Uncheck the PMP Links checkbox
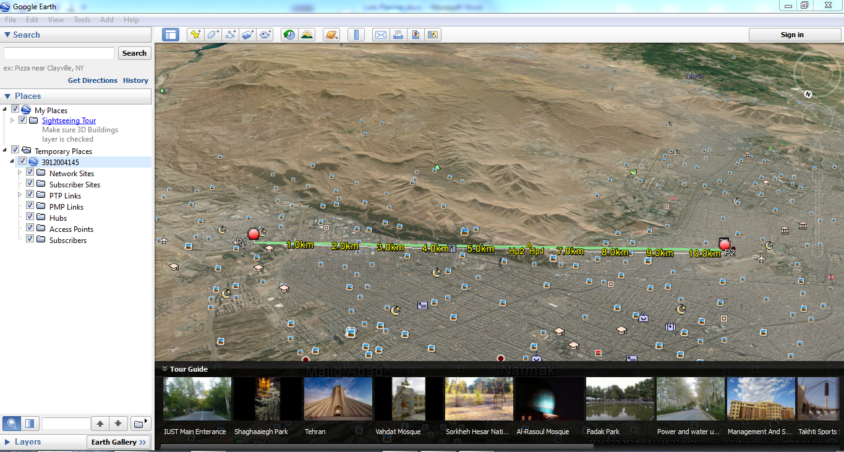Viewport: 844px width, 452px height. pos(30,206)
